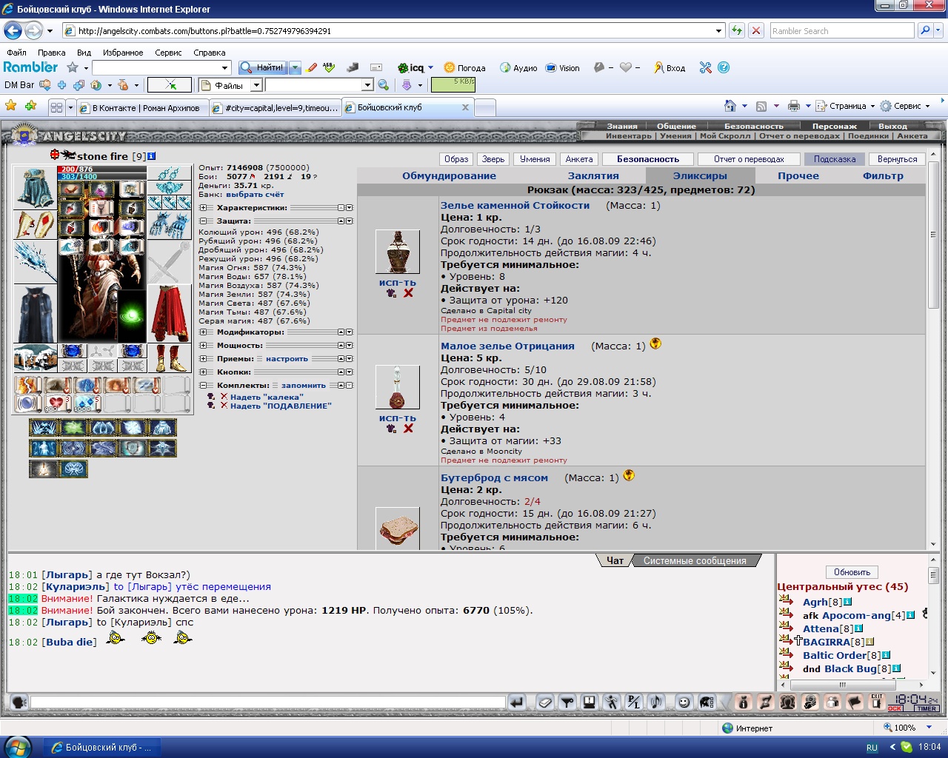Click the EXIT door icon in bottom bar
The width and height of the screenshot is (948, 758).
pyautogui.click(x=876, y=702)
